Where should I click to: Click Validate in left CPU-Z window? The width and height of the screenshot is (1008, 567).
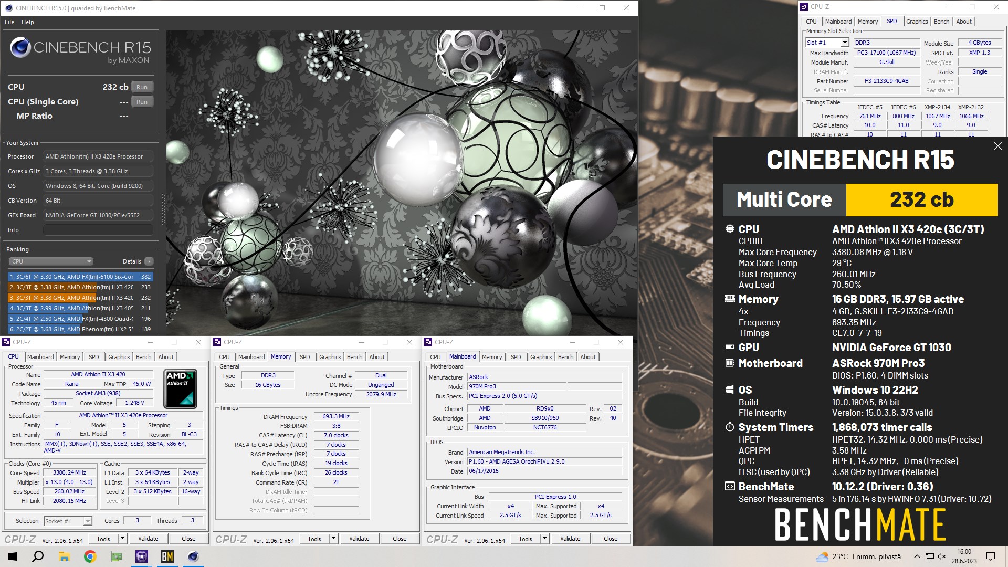click(148, 539)
